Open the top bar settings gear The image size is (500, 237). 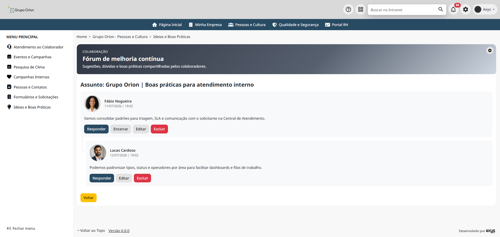(466, 10)
